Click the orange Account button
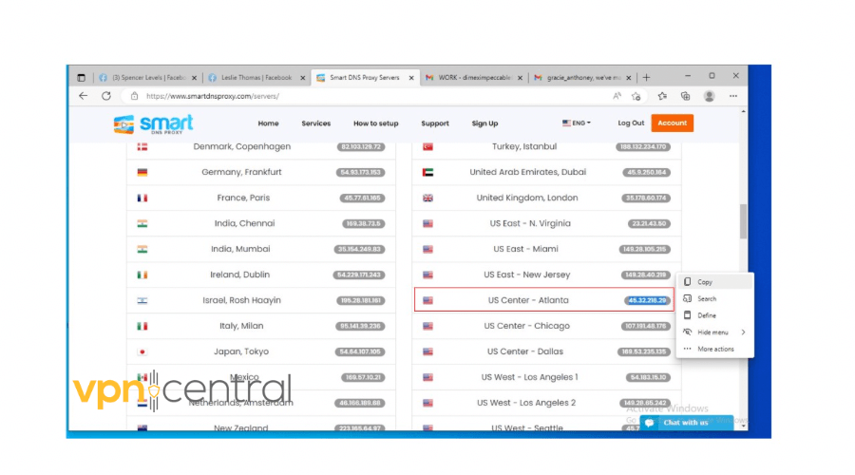This screenshot has height=475, width=855. point(672,123)
